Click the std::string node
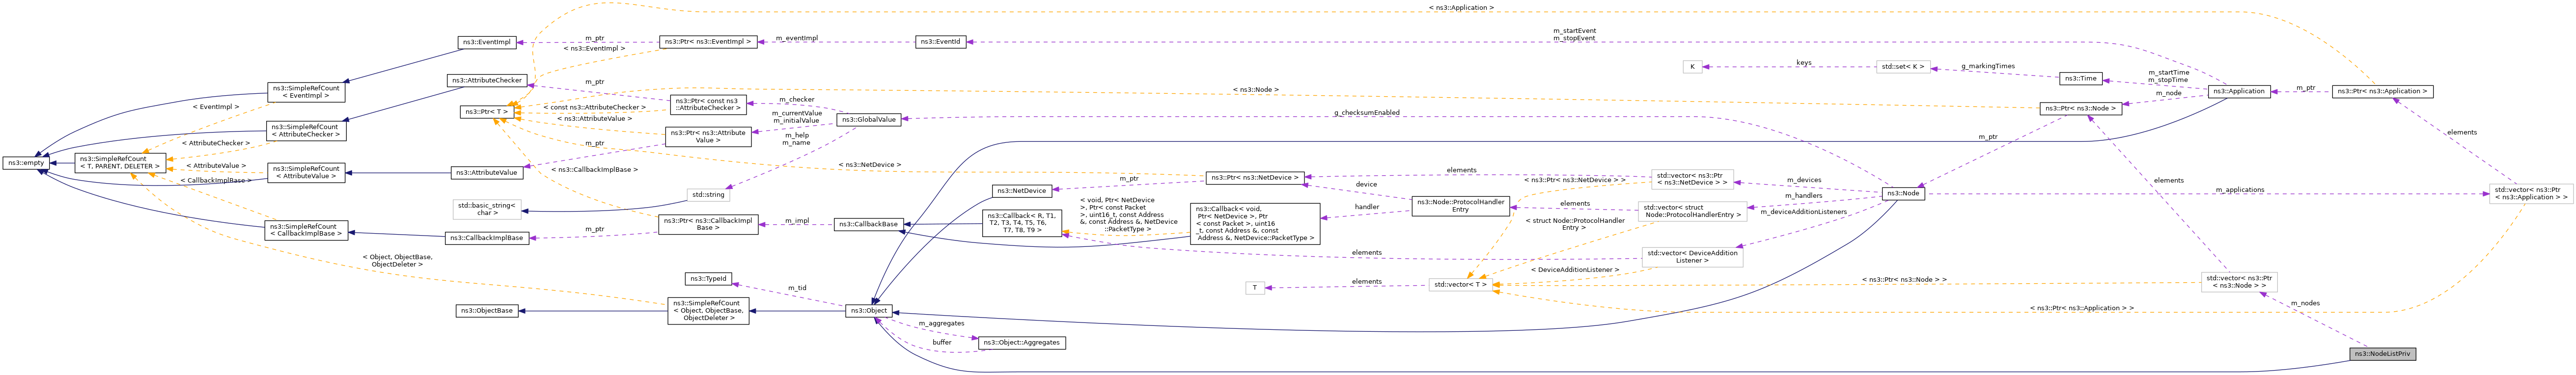 (x=708, y=195)
